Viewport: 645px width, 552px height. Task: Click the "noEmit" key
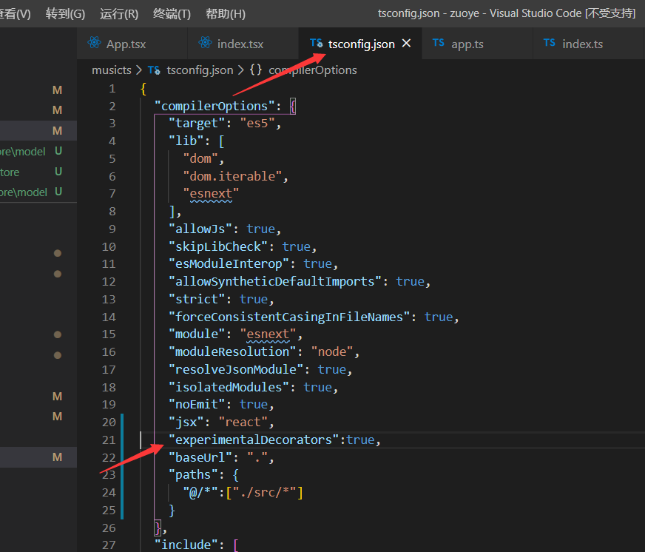pyautogui.click(x=197, y=405)
